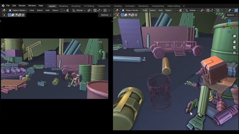Expand Options dropdown in left viewport
This screenshot has width=239, height=134.
106,15
